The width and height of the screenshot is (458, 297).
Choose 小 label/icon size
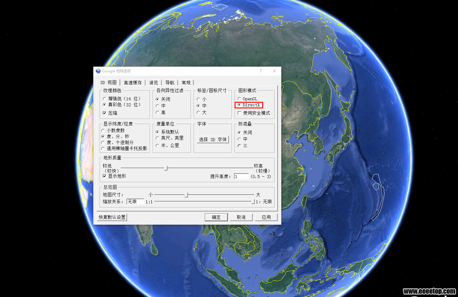tap(201, 99)
